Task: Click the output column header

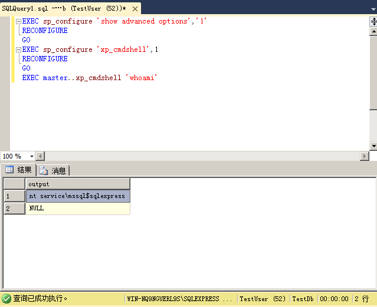Action: click(x=78, y=184)
